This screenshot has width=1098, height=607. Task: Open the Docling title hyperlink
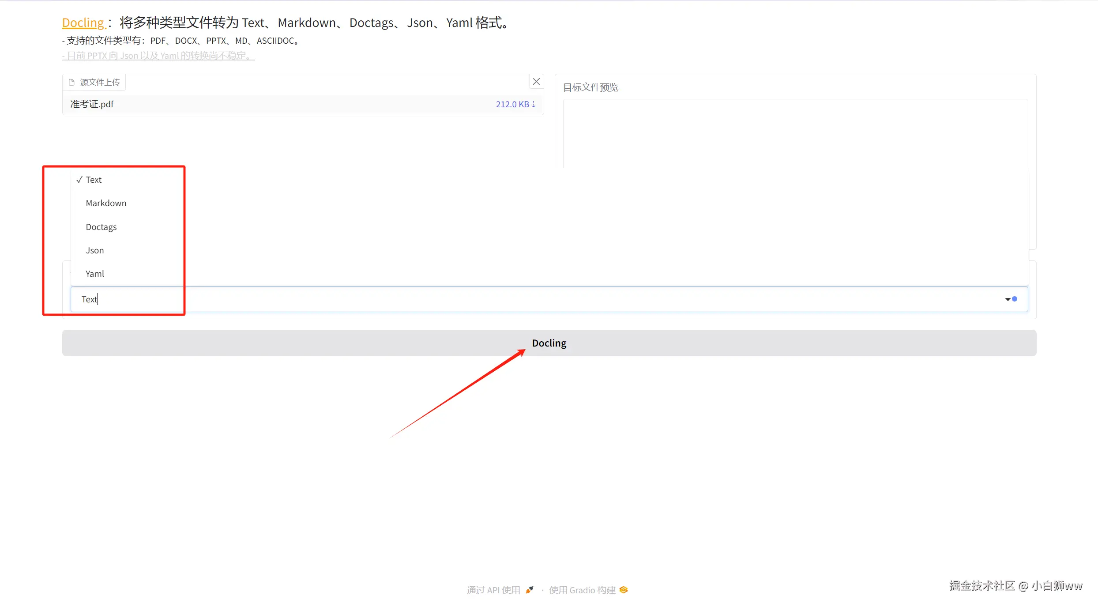[83, 23]
